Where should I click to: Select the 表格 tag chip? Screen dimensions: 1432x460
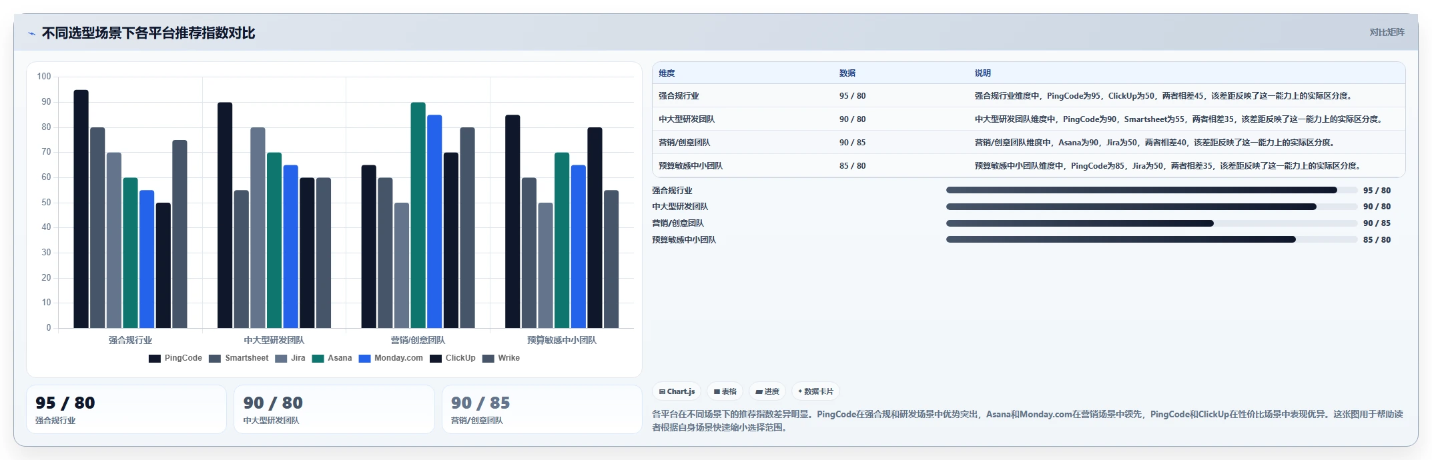click(x=725, y=391)
